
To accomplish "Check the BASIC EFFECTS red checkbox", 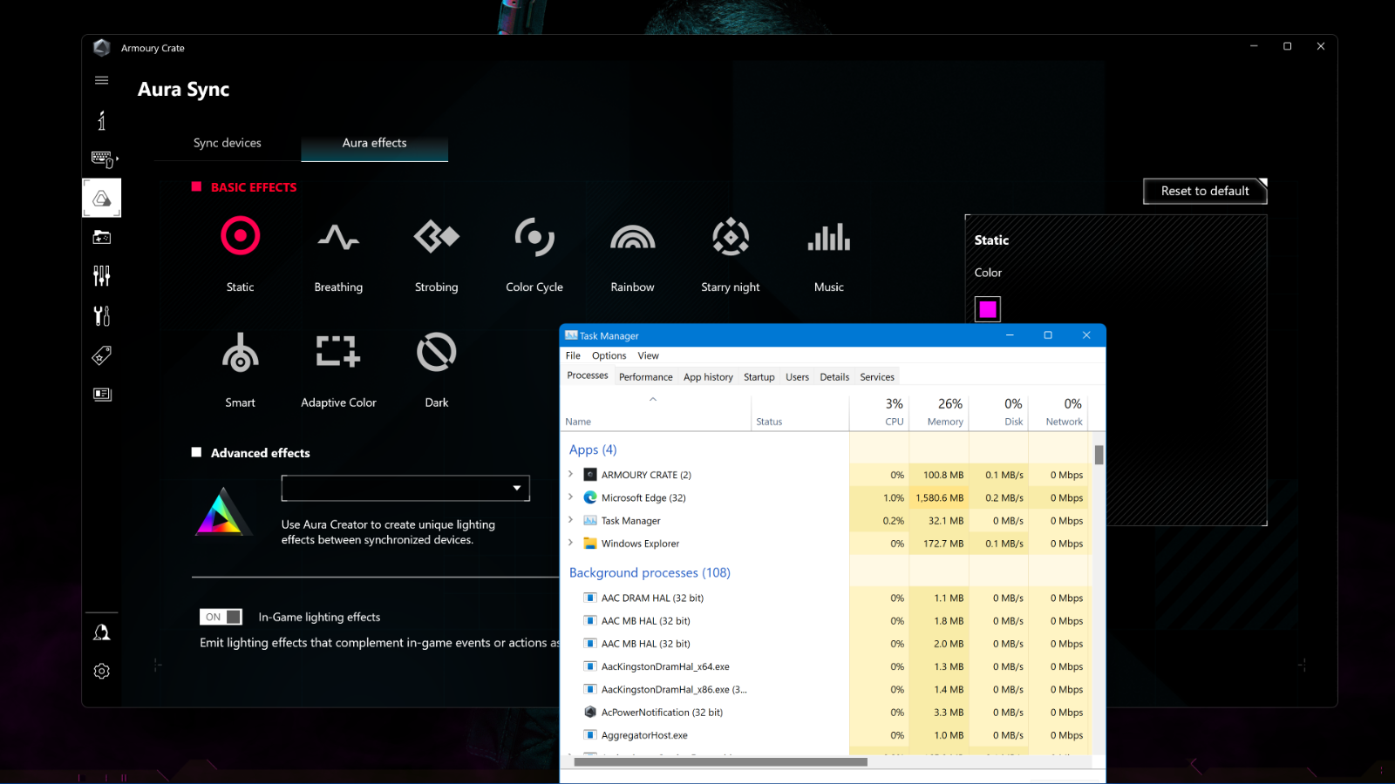I will pos(196,186).
